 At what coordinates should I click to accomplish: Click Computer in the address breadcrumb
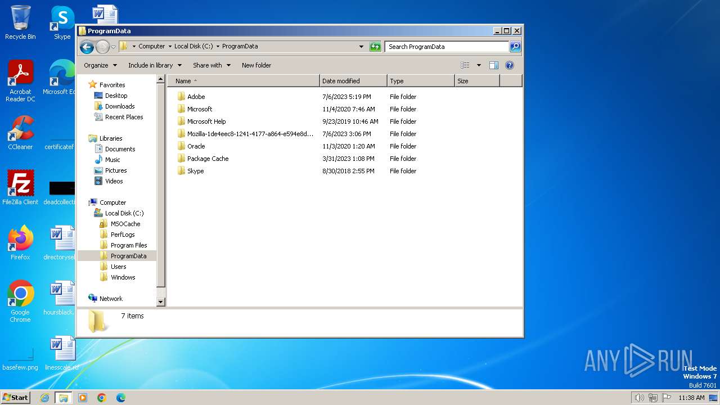click(x=152, y=47)
